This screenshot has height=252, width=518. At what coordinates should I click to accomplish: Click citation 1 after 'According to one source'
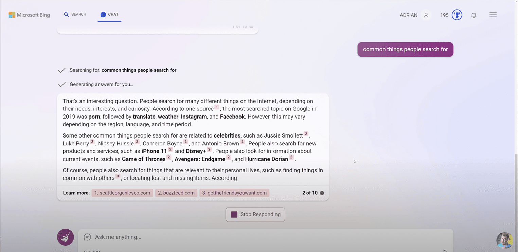(x=217, y=107)
